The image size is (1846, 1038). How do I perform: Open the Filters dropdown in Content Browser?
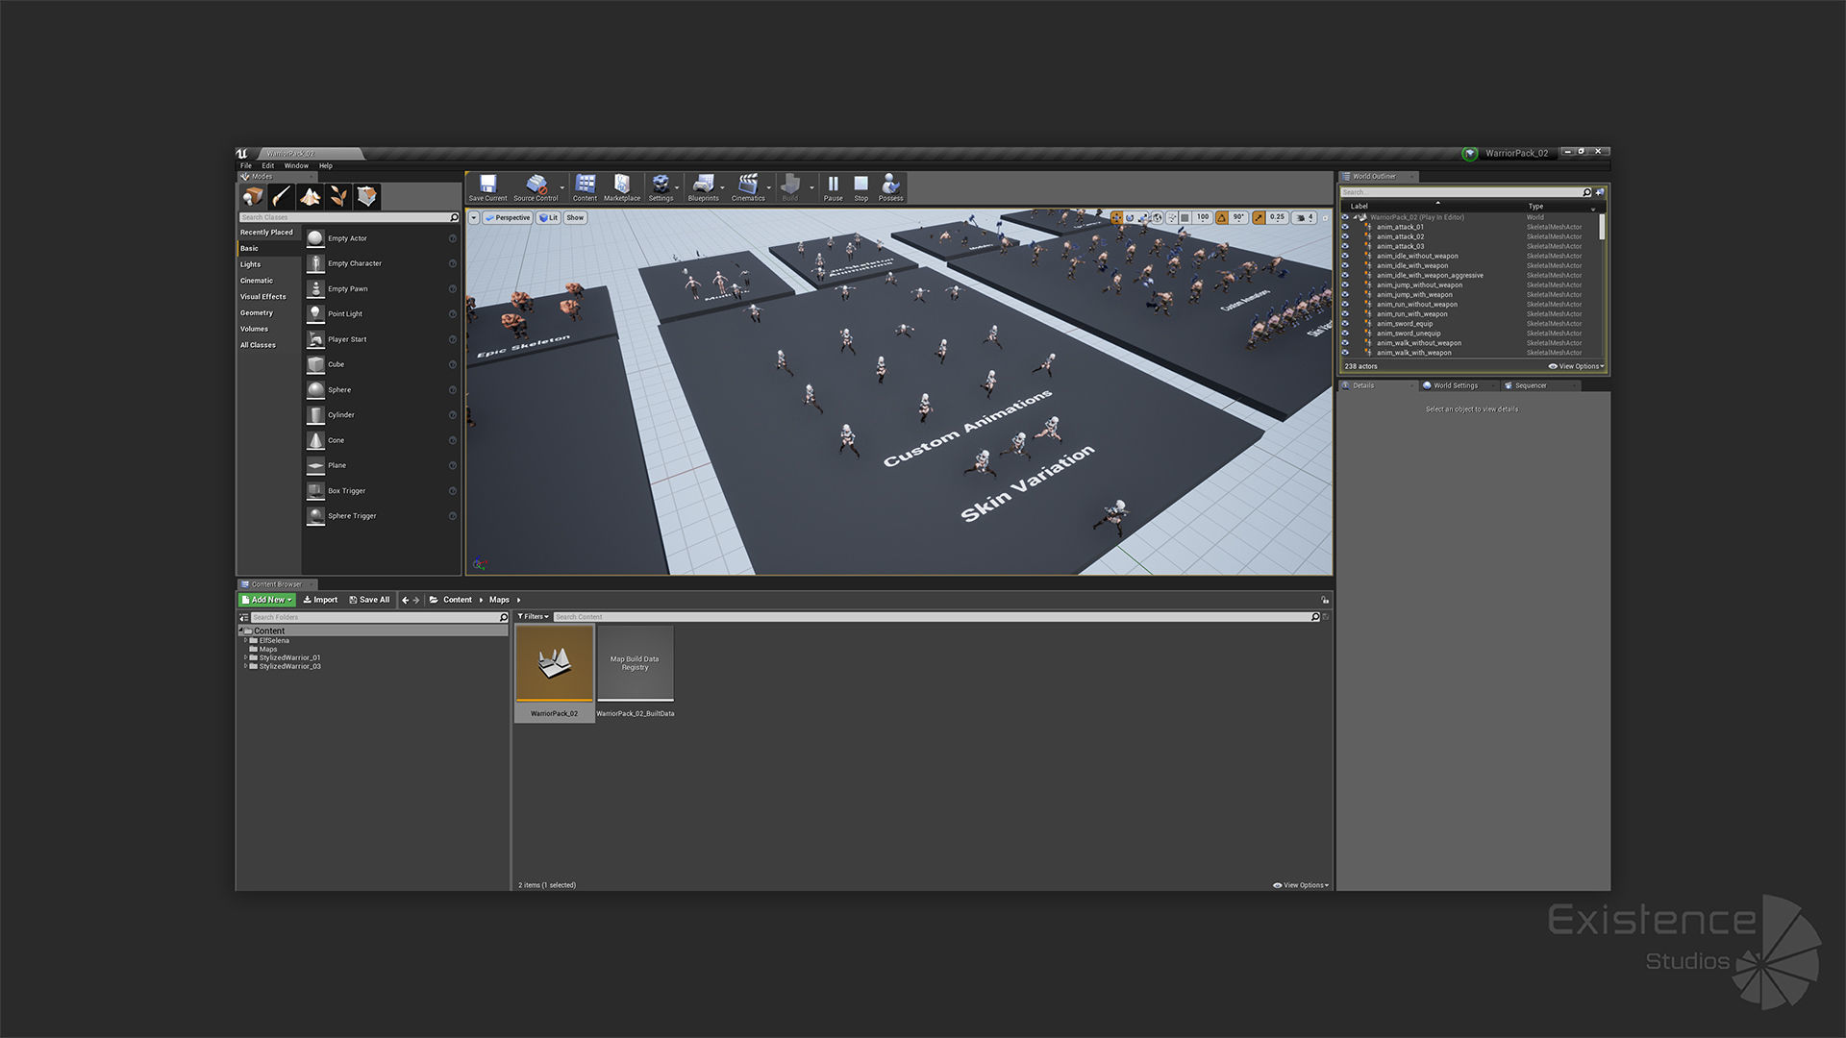[x=533, y=617]
